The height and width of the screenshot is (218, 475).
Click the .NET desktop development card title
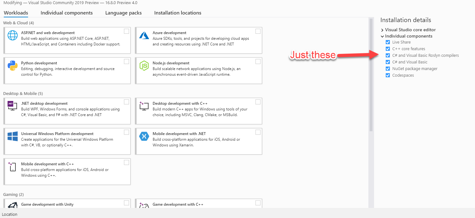pyautogui.click(x=44, y=103)
